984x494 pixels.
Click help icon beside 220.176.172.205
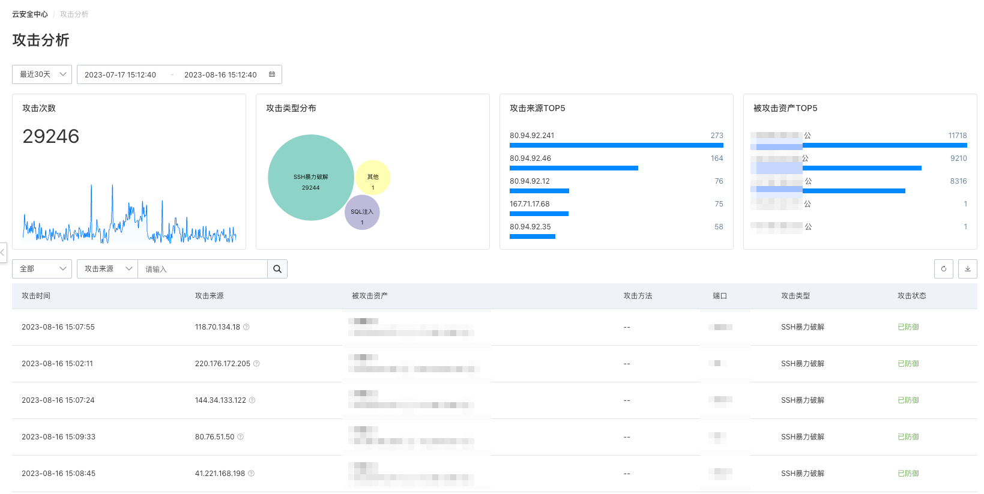(256, 364)
